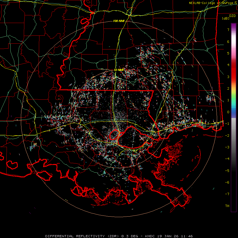
Task: Click the KHDC radar site identifier
Action: click(x=150, y=236)
